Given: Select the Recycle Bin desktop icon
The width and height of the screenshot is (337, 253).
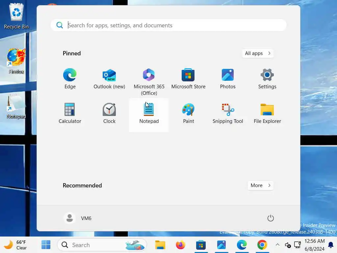Looking at the screenshot, I should (x=16, y=16).
